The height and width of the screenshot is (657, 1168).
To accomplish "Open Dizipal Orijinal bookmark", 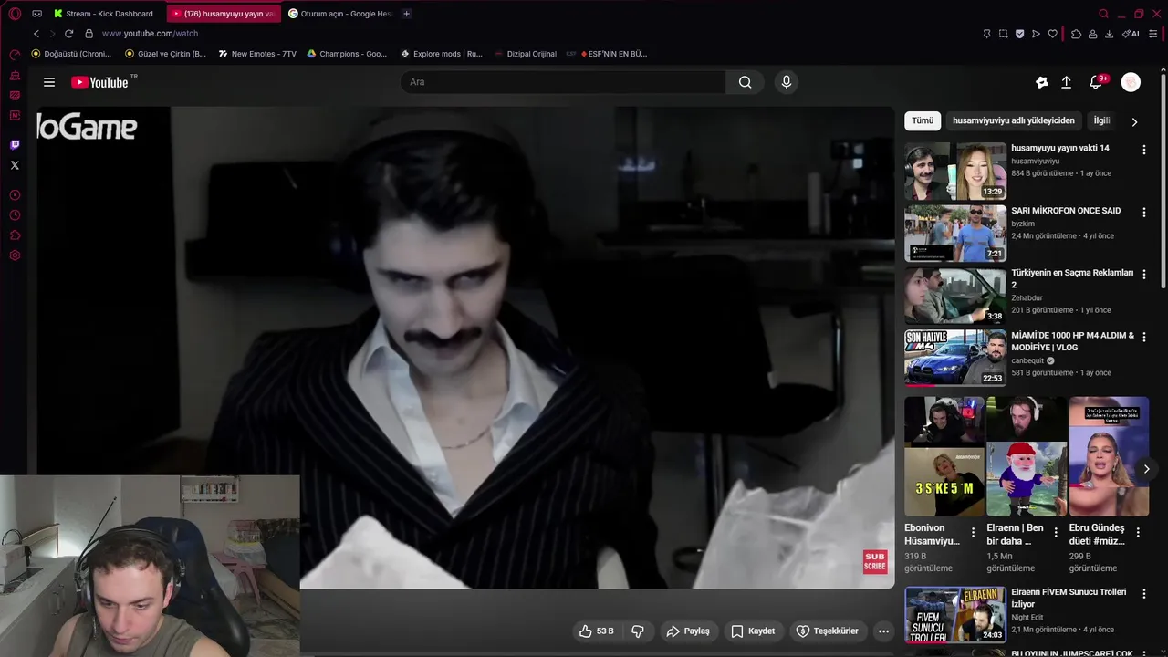I will [525, 54].
